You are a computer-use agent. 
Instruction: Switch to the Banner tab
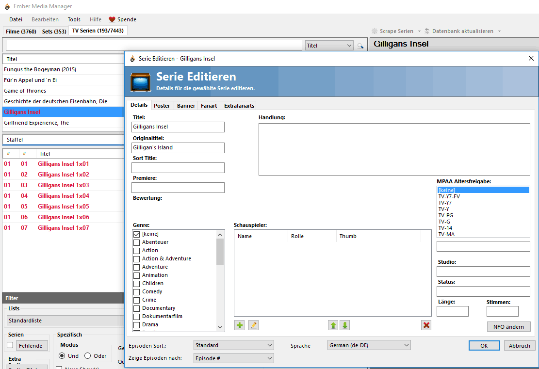186,106
